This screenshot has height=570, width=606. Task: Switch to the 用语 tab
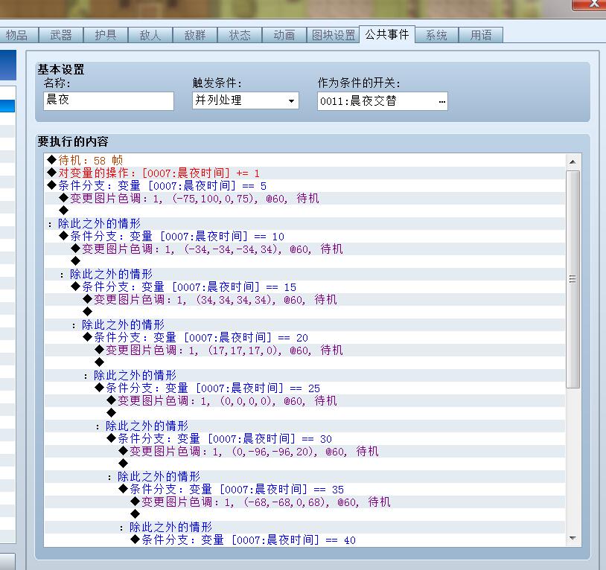point(481,35)
